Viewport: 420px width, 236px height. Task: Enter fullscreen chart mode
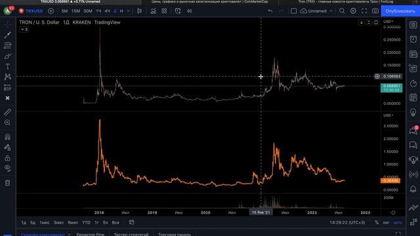click(x=364, y=11)
